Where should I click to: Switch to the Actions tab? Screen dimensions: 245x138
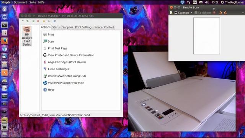46,27
